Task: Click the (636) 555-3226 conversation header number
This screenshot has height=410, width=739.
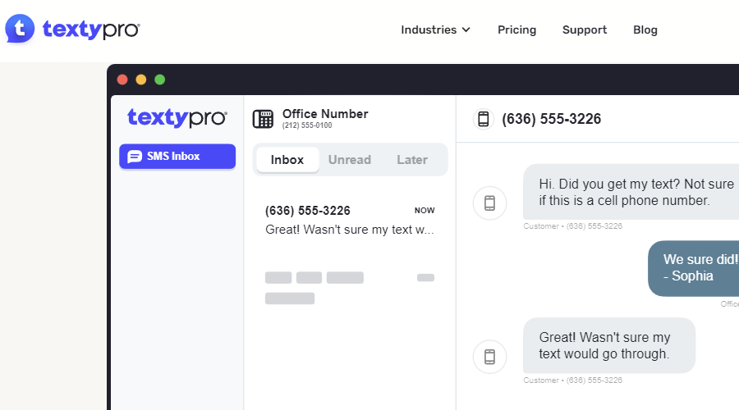Action: 552,119
